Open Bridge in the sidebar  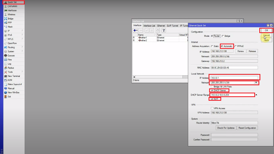(x=14, y=19)
